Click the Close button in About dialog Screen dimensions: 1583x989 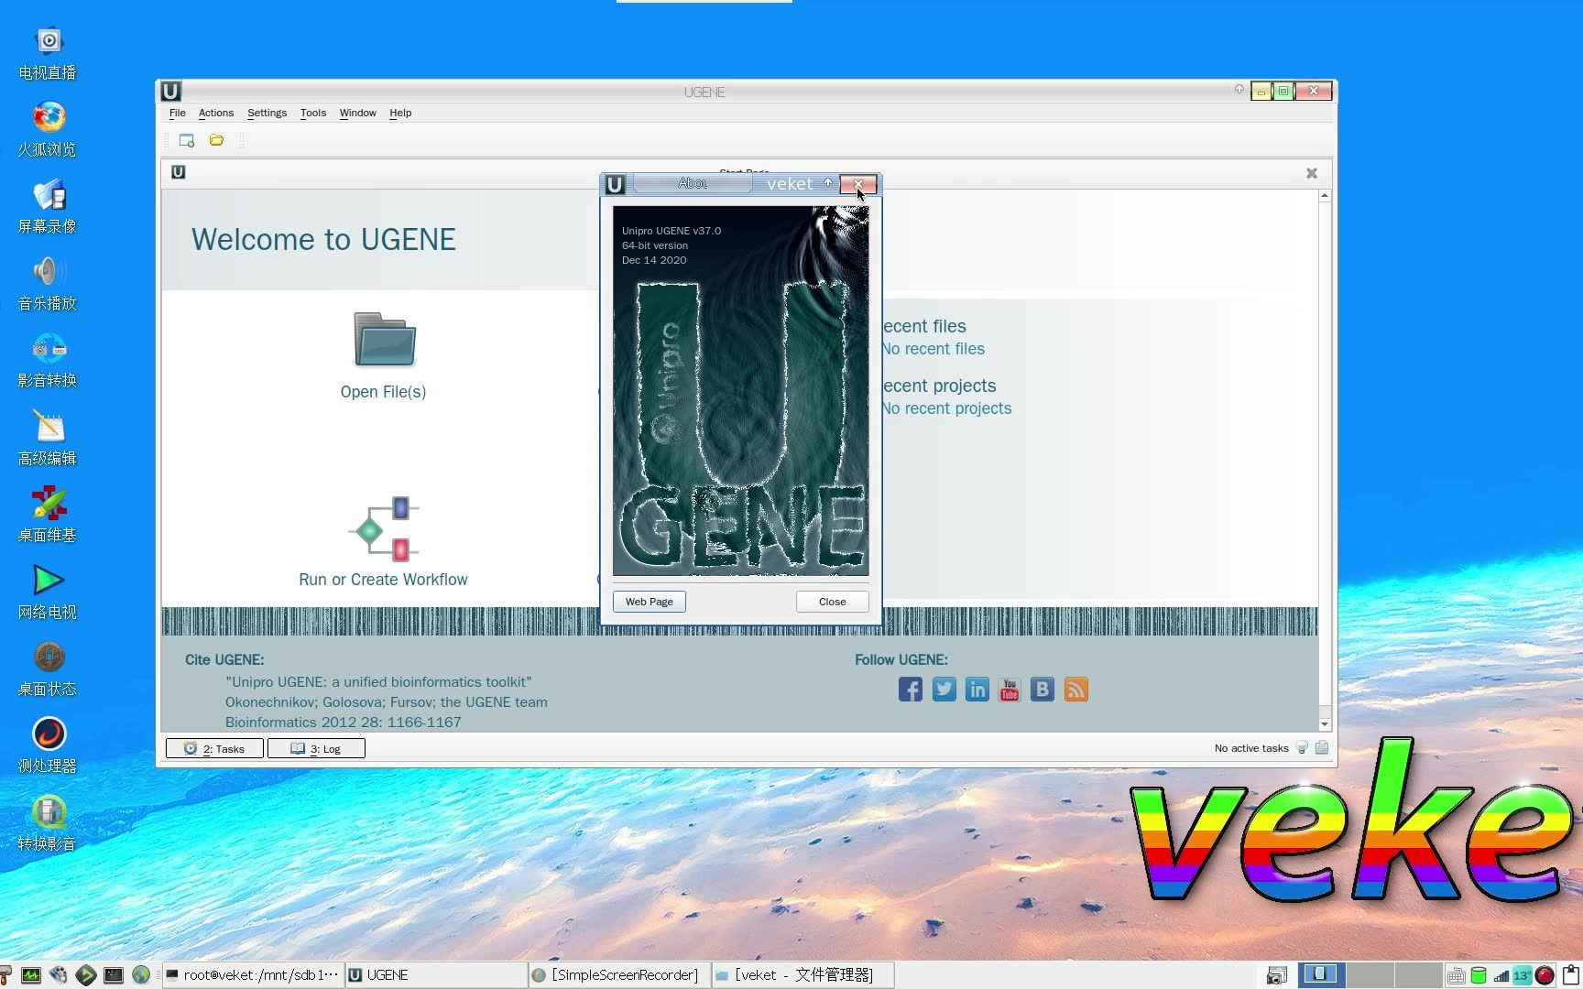click(832, 602)
